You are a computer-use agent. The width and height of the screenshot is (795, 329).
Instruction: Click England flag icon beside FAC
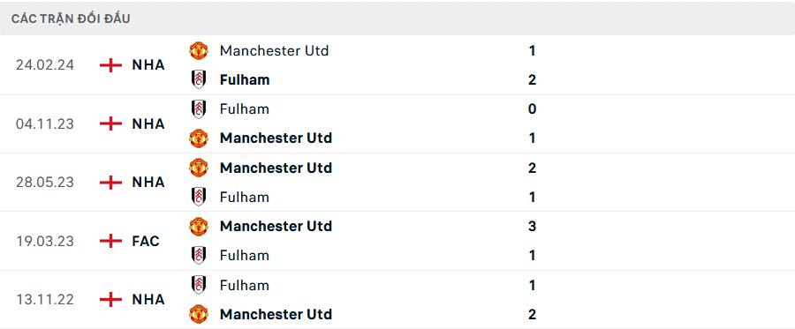tap(110, 241)
